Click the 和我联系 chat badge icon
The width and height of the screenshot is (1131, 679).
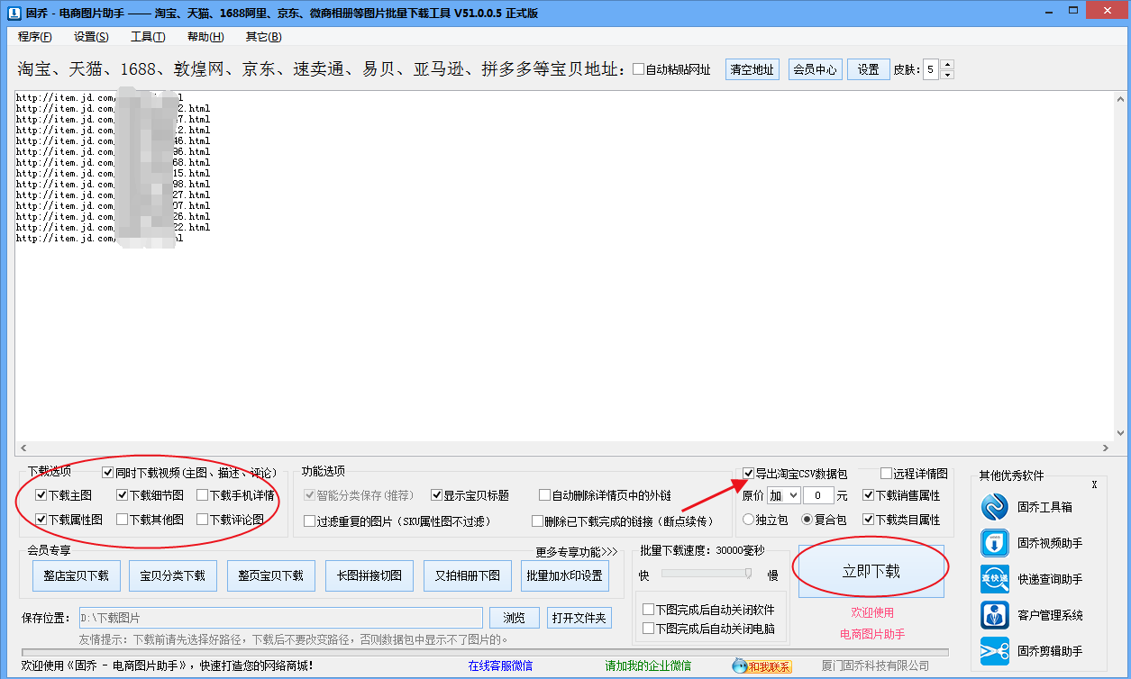762,666
